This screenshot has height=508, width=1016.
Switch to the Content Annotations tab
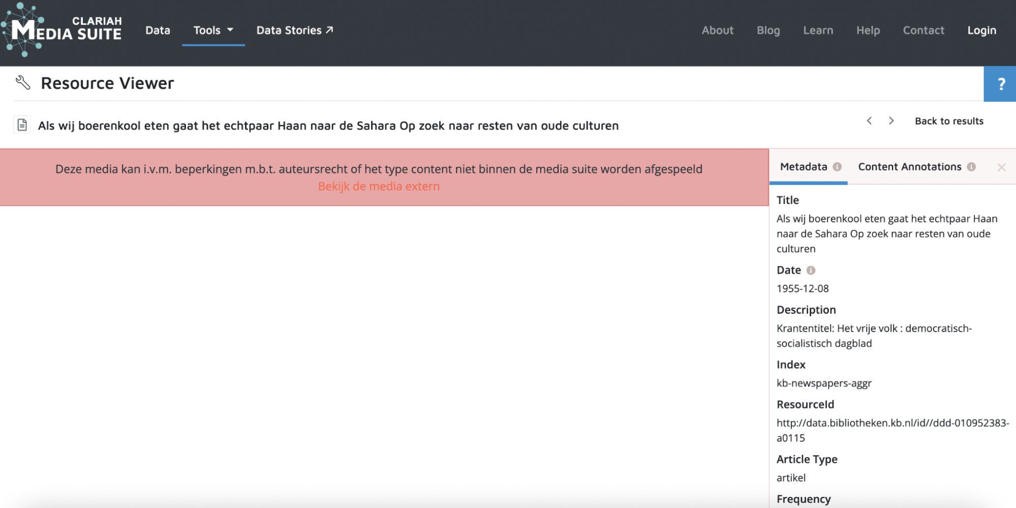(x=909, y=167)
